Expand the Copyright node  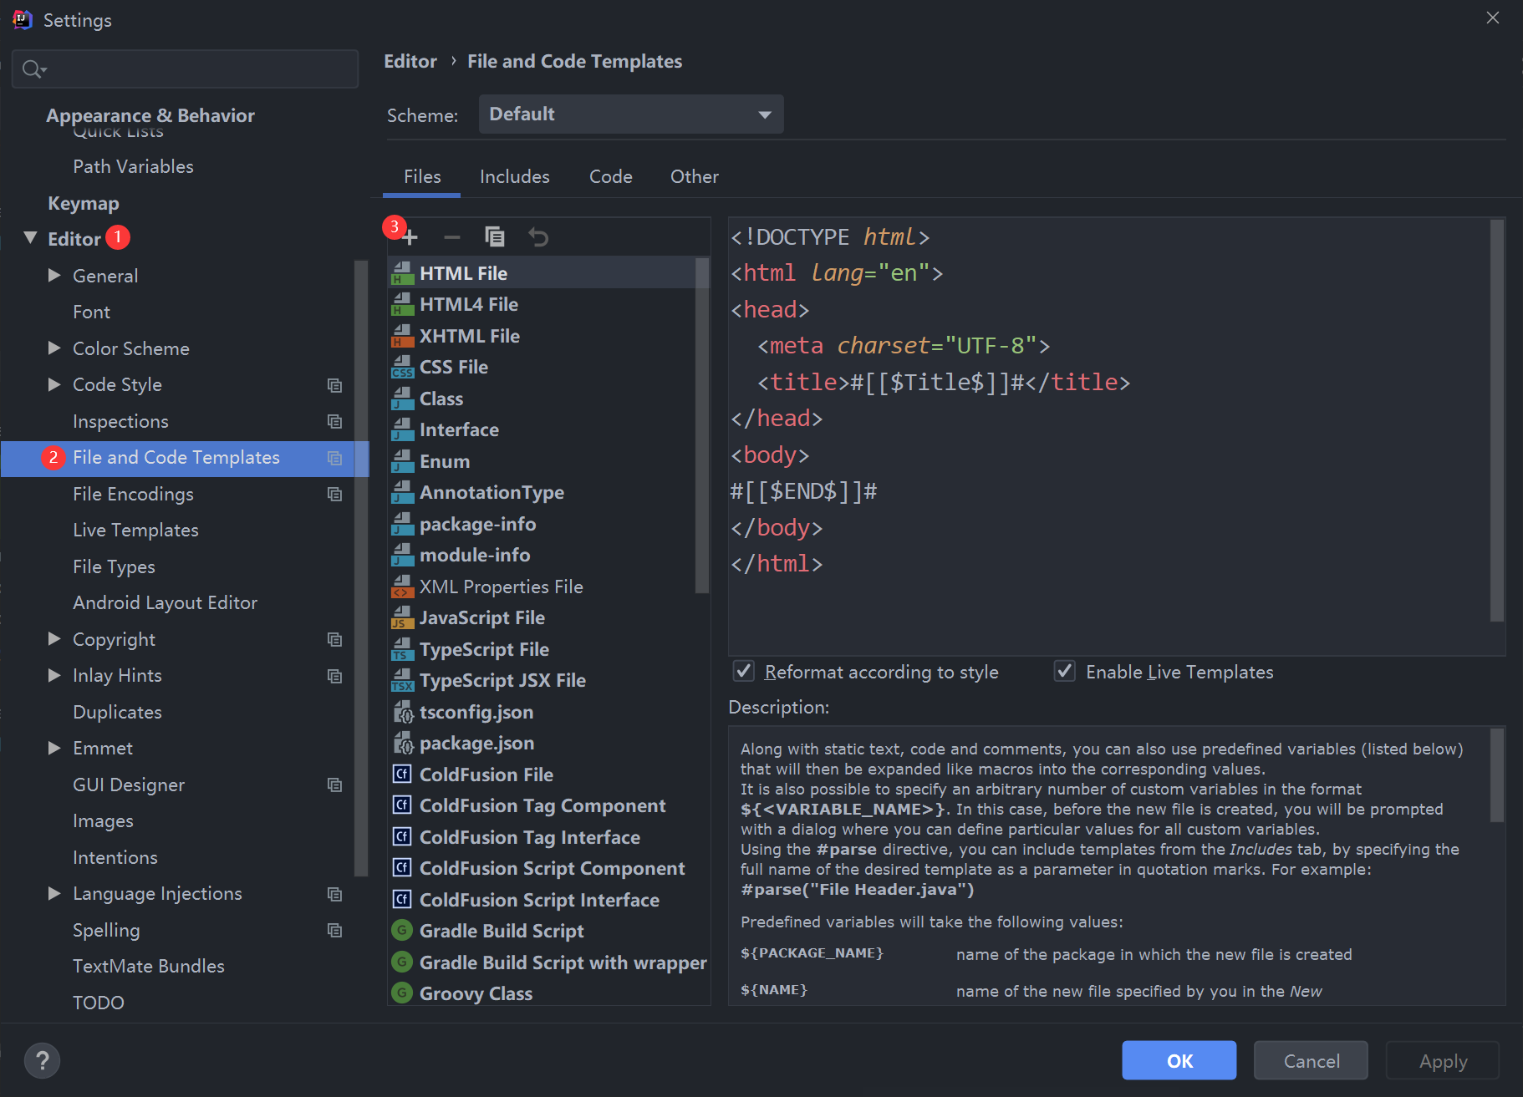[54, 639]
